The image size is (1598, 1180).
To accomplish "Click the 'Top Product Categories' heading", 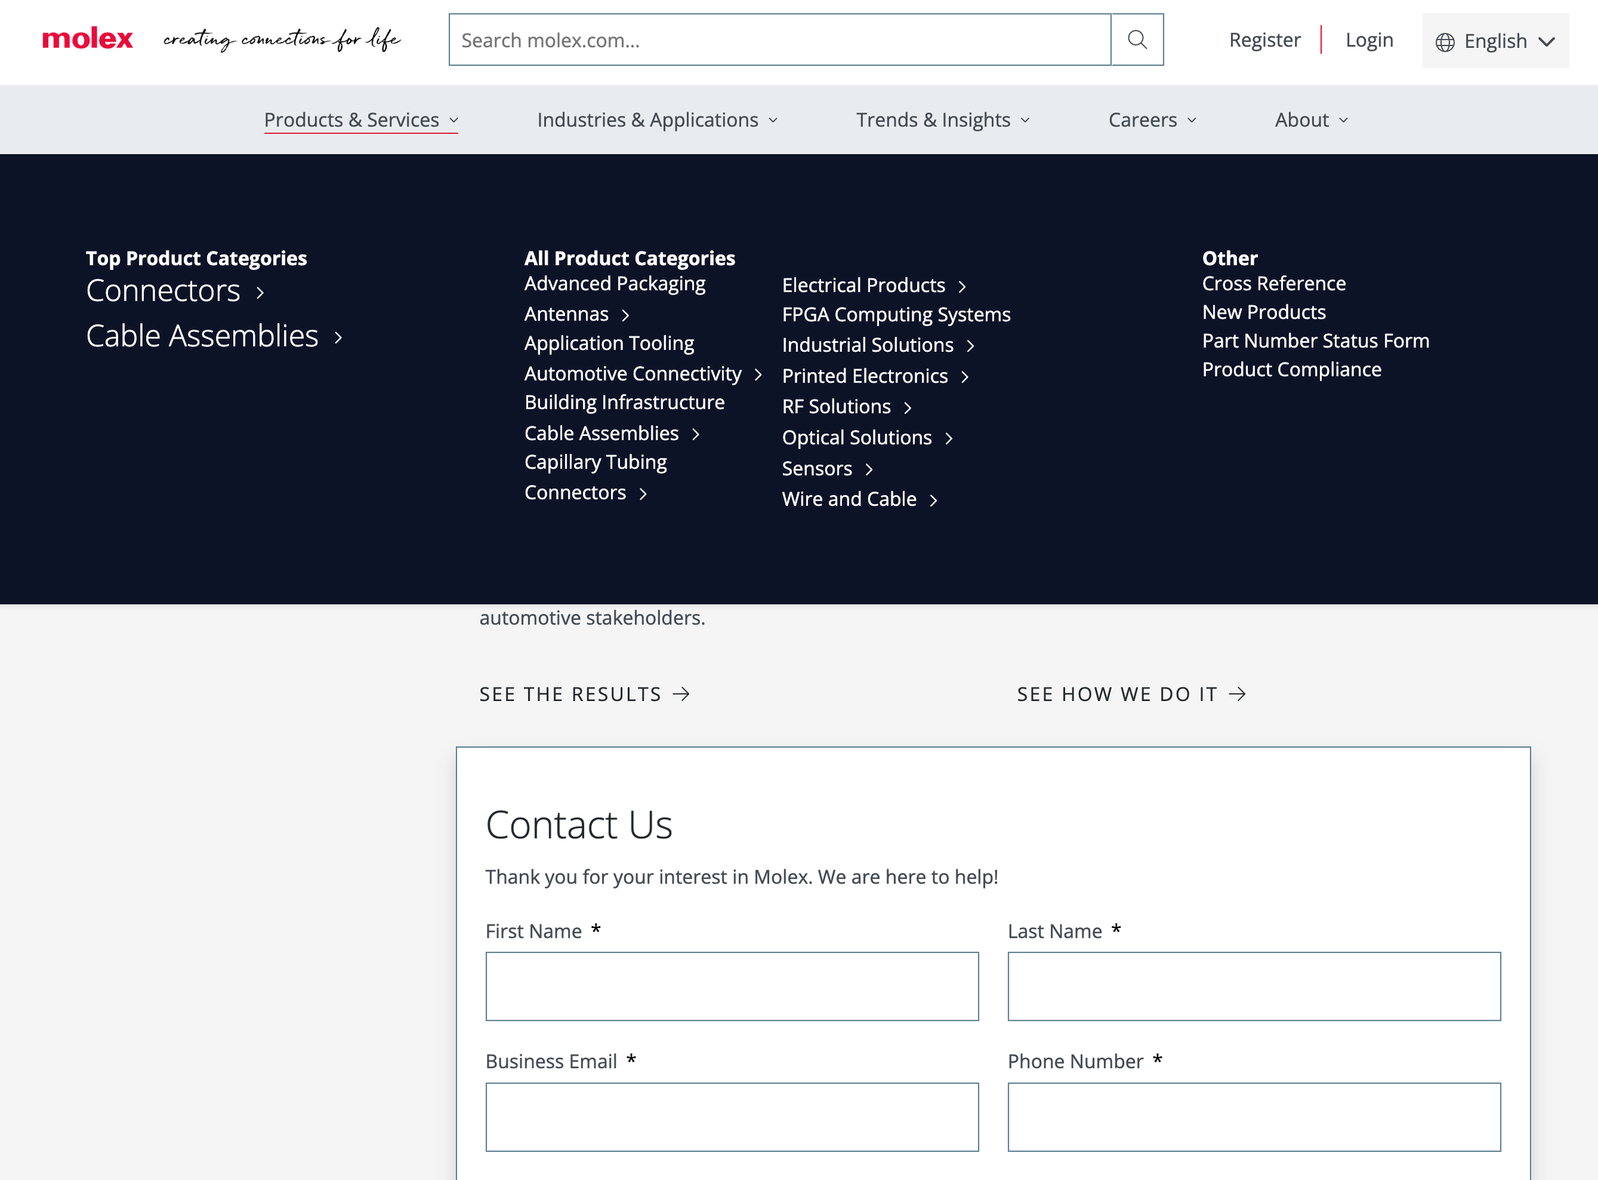I will pyautogui.click(x=196, y=258).
